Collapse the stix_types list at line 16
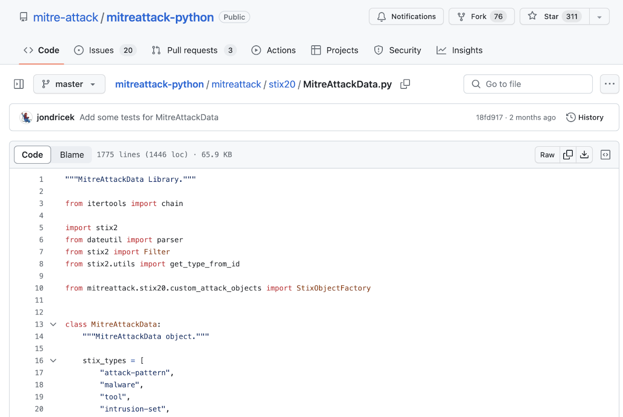The image size is (623, 417). coord(53,360)
